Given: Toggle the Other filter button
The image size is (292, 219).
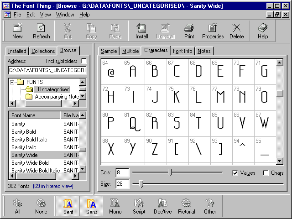Looking at the screenshot, I should (x=210, y=206).
